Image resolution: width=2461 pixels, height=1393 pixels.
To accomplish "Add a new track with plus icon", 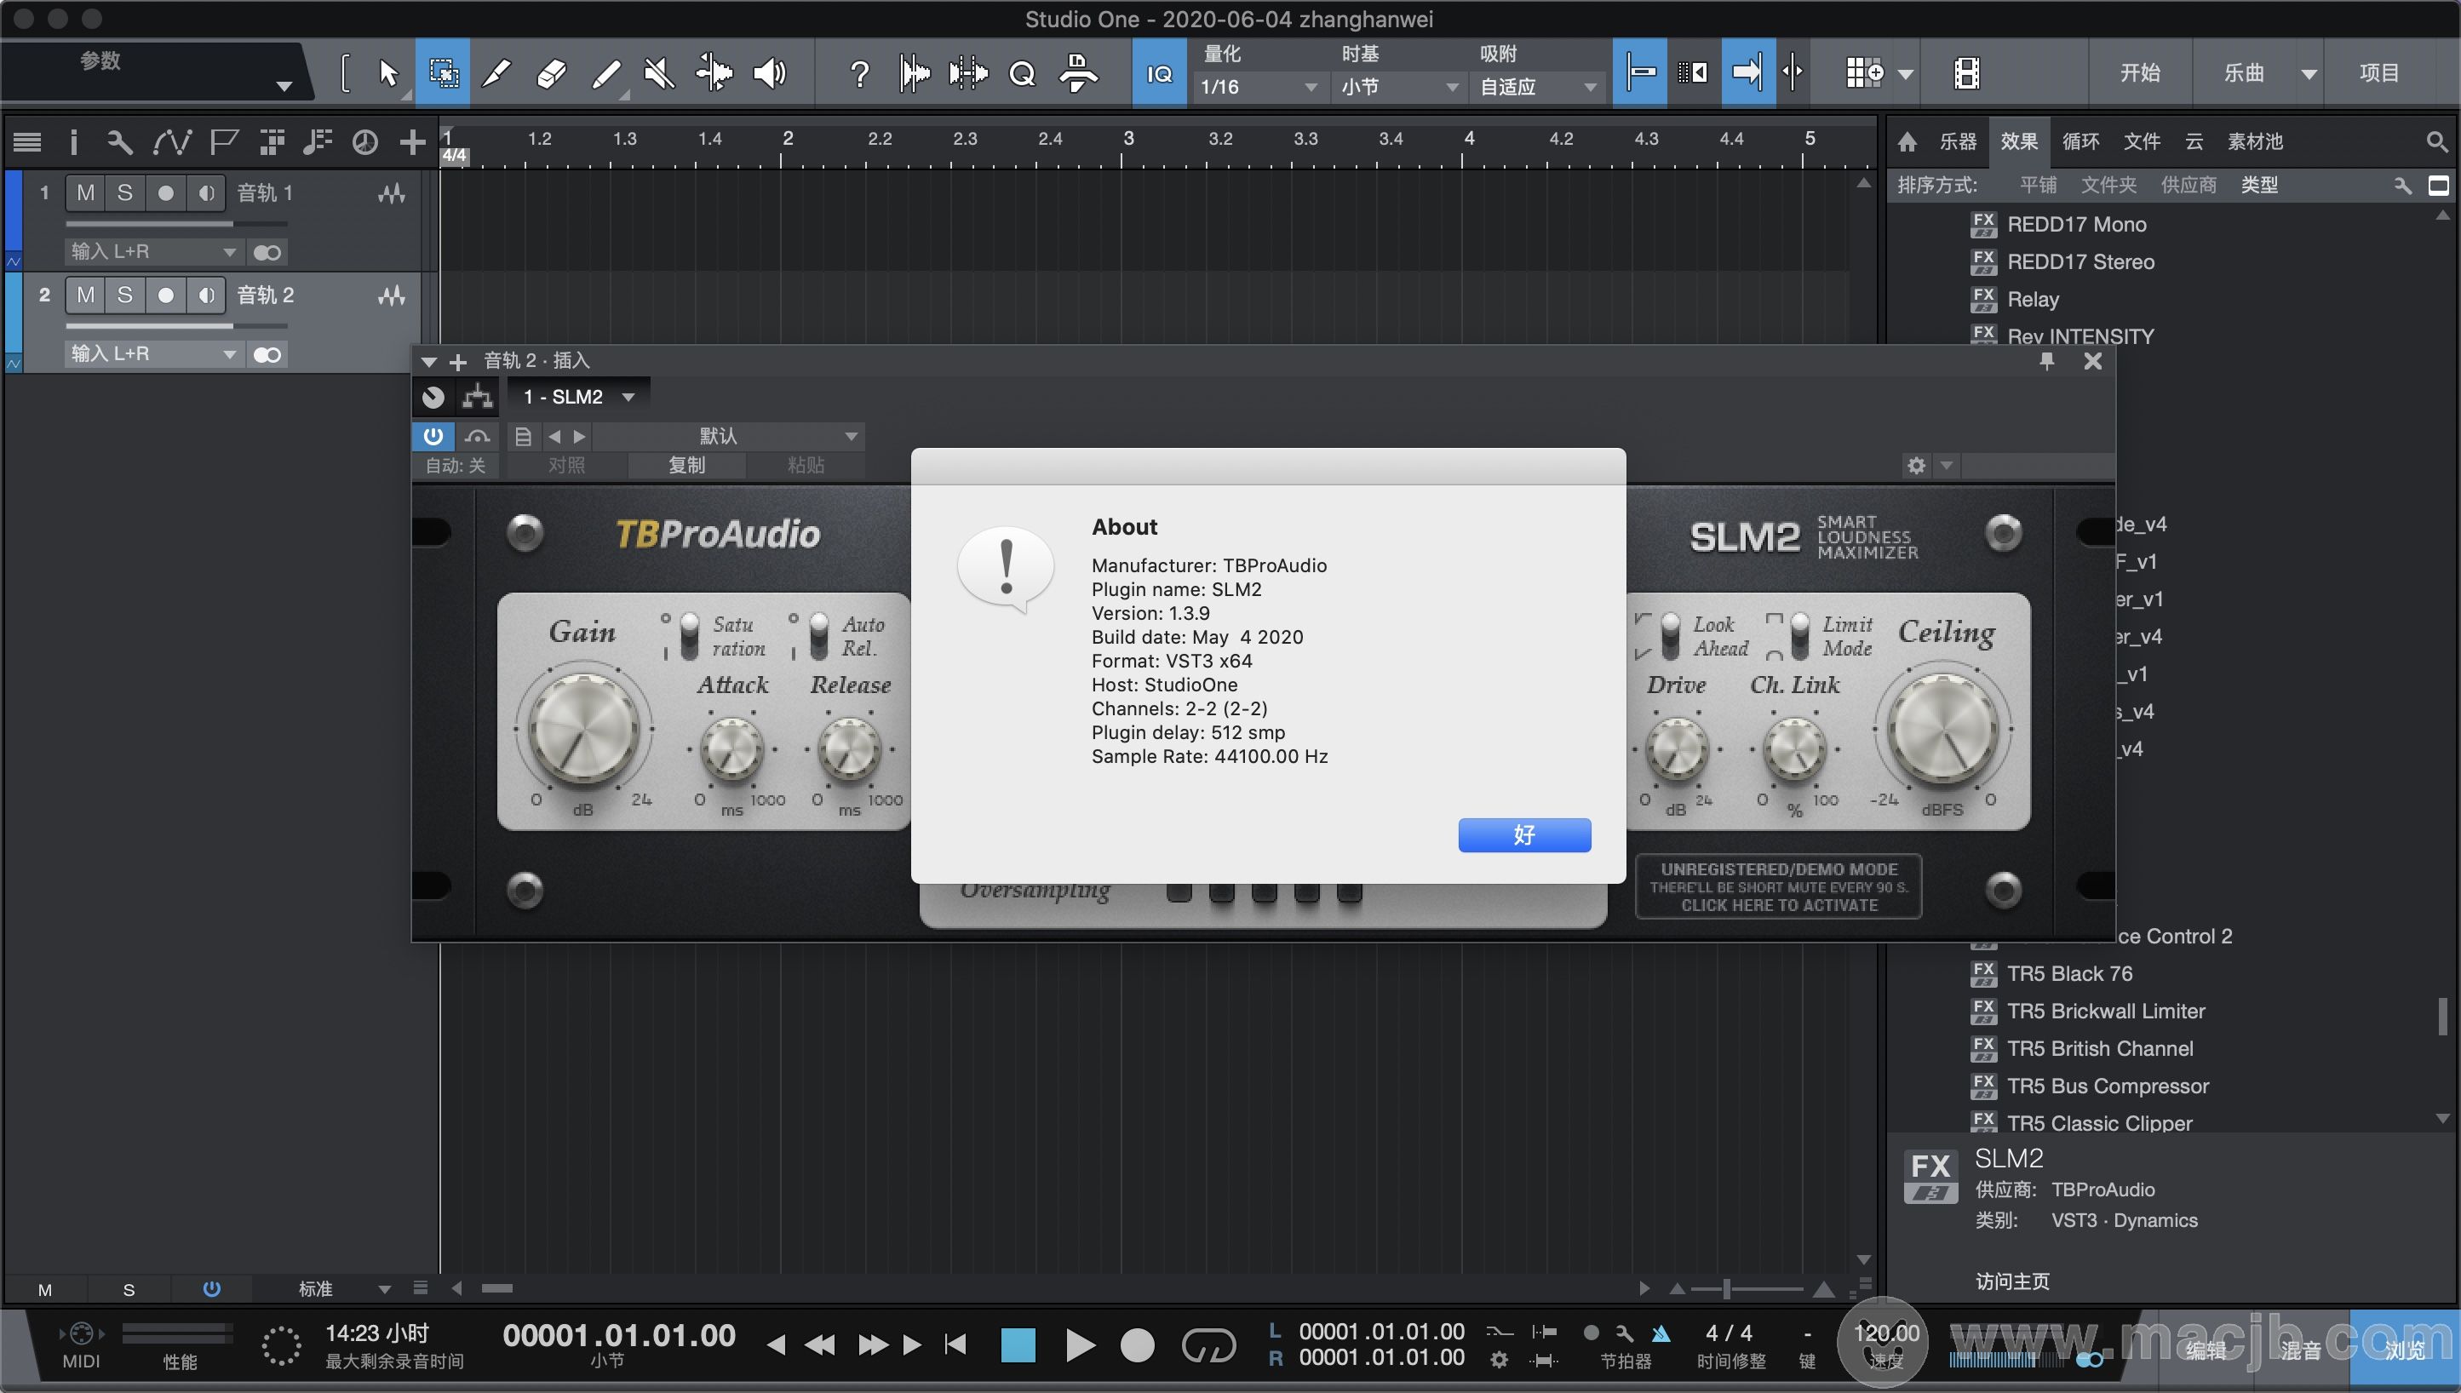I will [412, 142].
